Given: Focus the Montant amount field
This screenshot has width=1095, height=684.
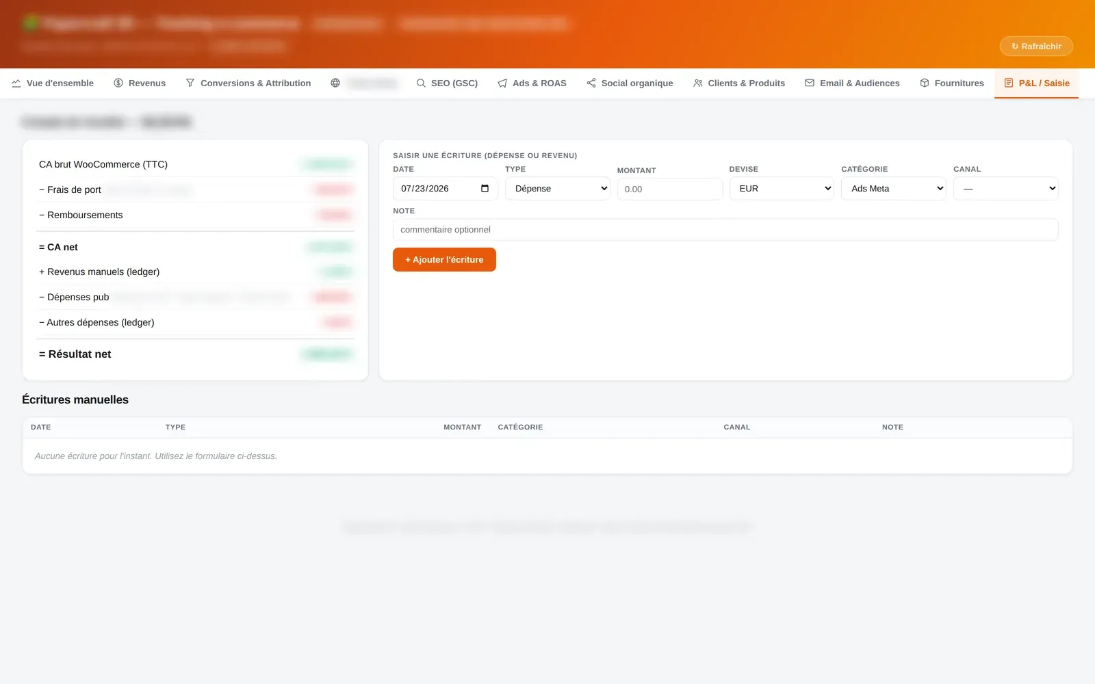Looking at the screenshot, I should (x=670, y=189).
